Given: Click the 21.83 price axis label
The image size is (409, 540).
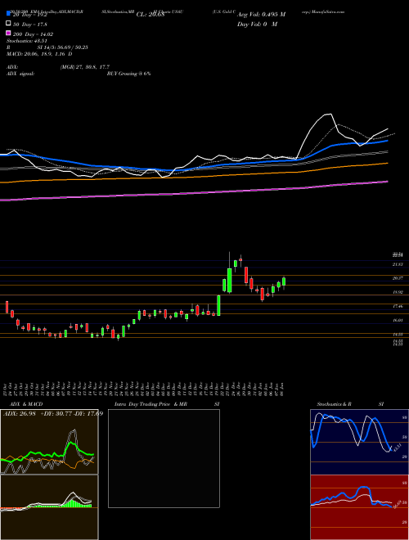Looking at the screenshot, I should [398, 264].
